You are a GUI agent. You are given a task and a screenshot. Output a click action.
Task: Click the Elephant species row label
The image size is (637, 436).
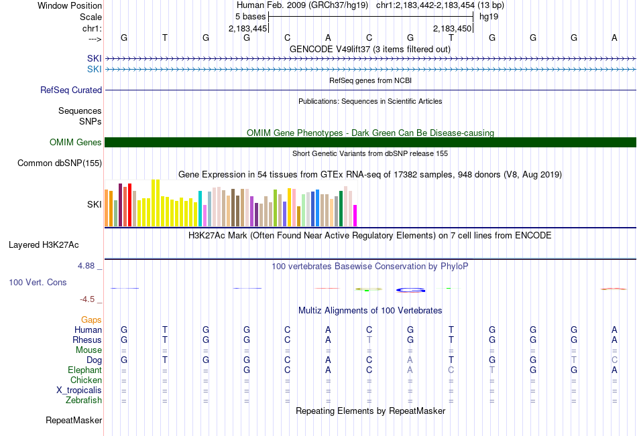pos(84,370)
